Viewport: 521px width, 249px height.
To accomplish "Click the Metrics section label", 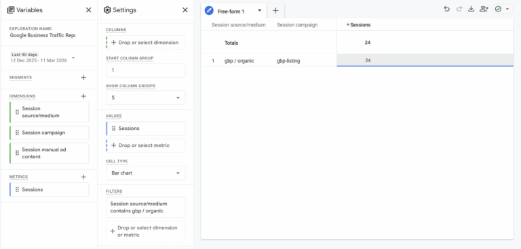I will 18,177.
